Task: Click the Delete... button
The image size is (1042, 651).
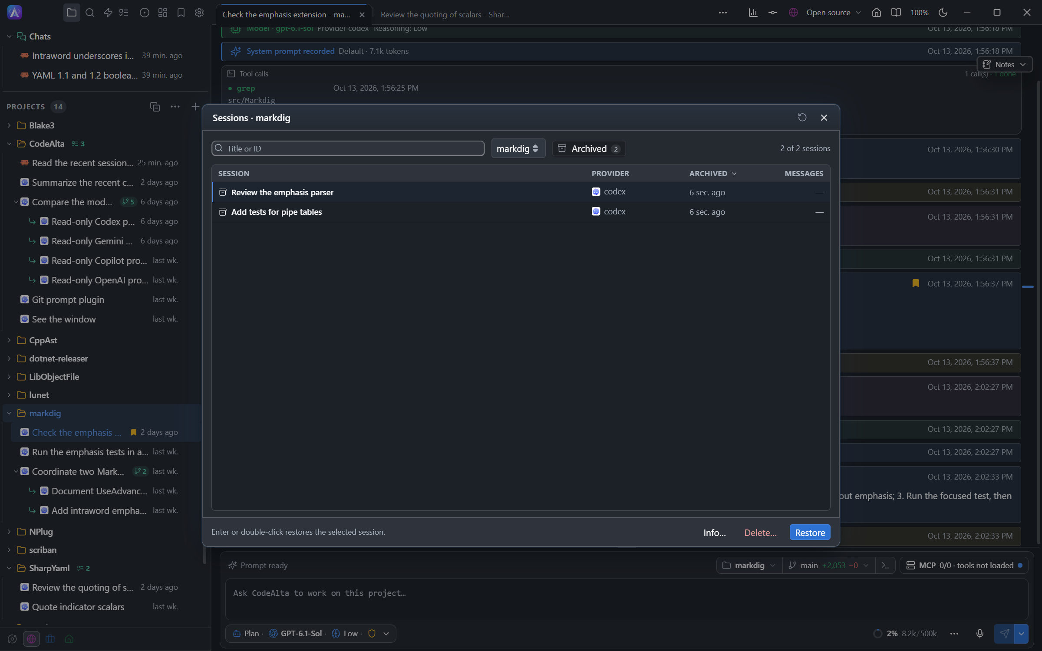Action: pyautogui.click(x=760, y=533)
